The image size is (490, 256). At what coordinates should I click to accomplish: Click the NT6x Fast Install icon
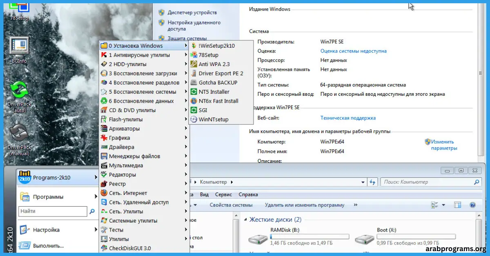[194, 101]
